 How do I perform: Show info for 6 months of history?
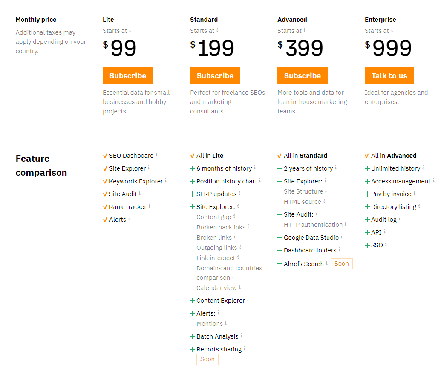pyautogui.click(x=255, y=167)
